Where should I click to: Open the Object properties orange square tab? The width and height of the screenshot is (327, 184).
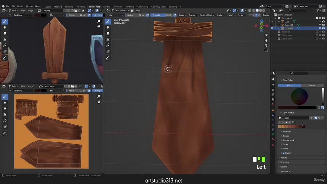coord(273,110)
